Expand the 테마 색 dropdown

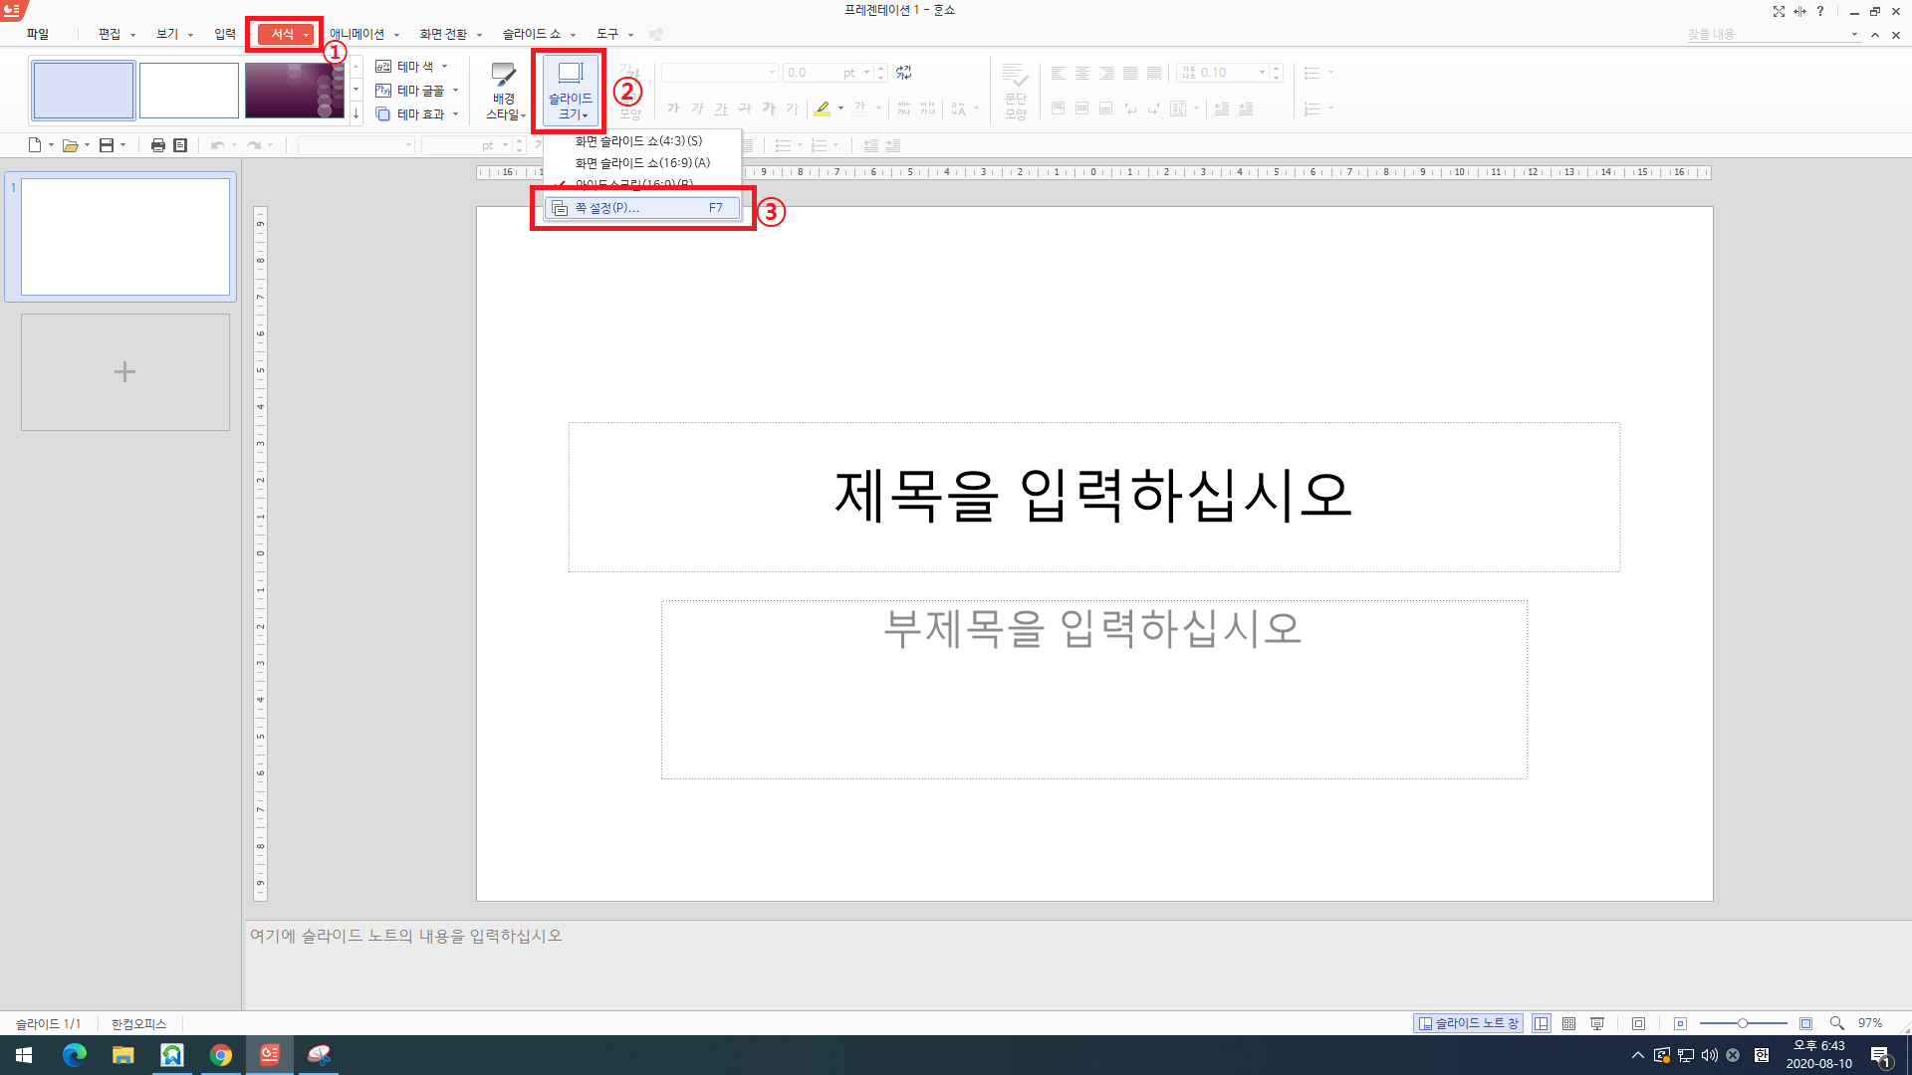point(444,67)
